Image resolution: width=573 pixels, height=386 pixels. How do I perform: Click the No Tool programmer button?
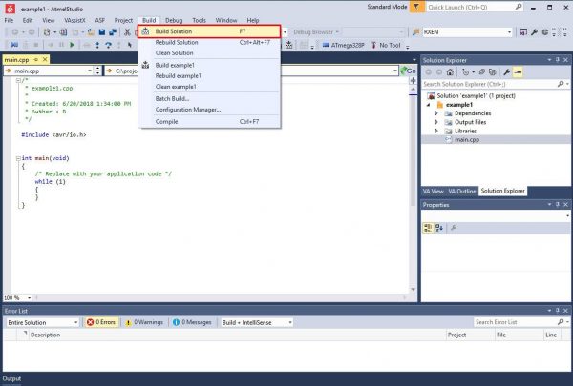(x=386, y=45)
